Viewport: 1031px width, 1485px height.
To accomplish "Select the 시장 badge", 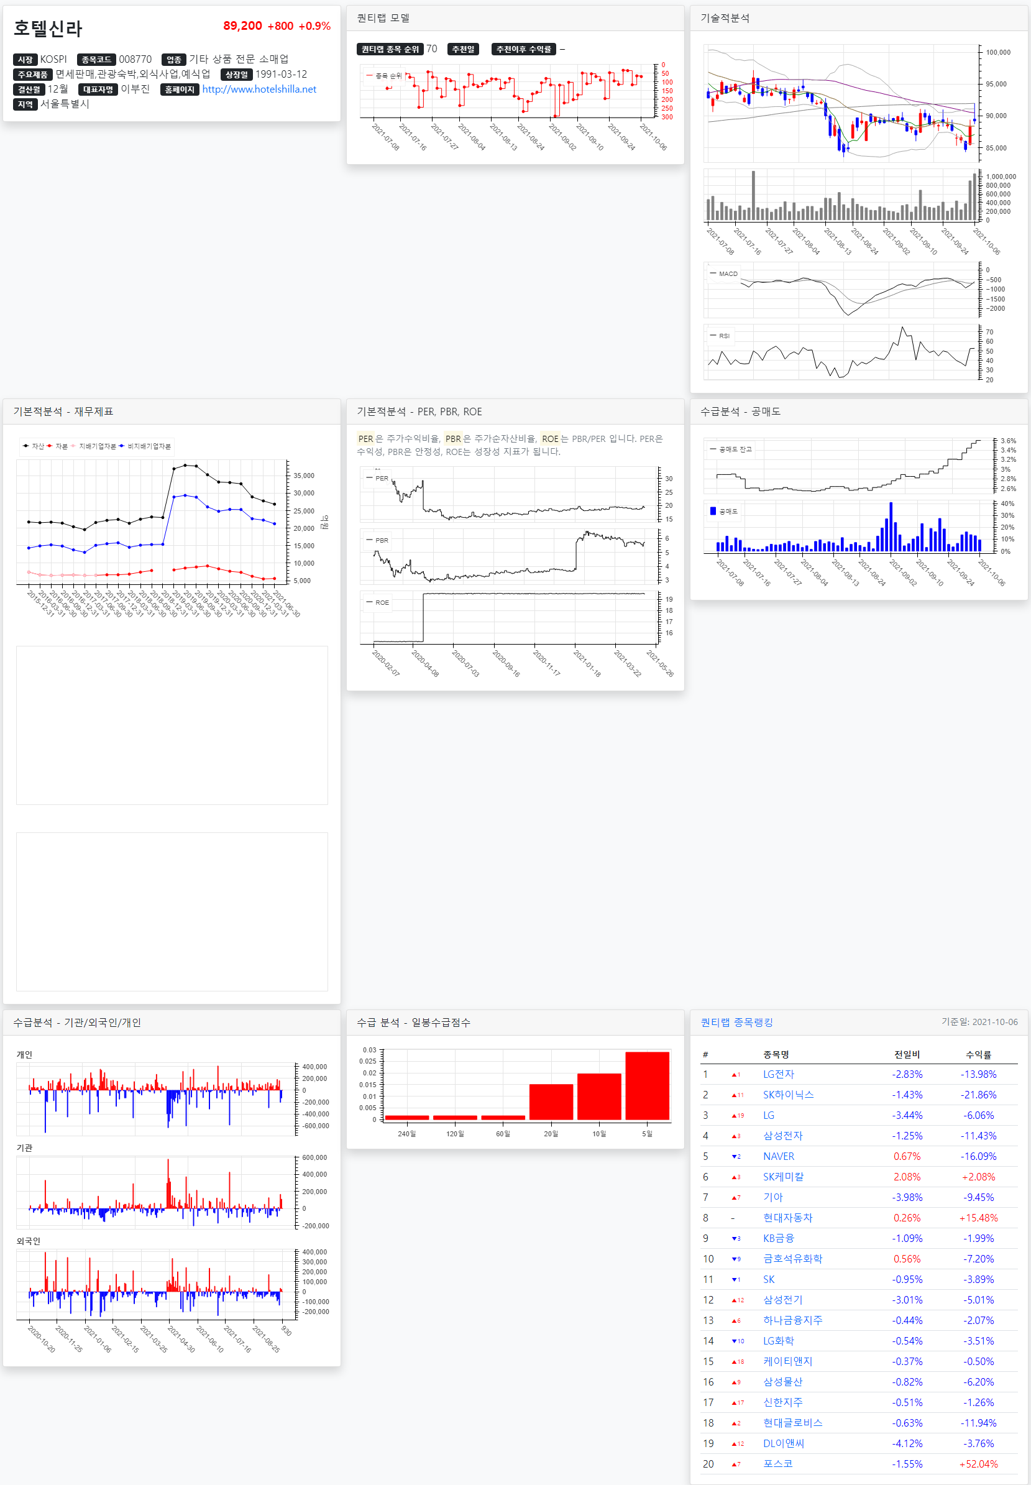I will coord(25,60).
